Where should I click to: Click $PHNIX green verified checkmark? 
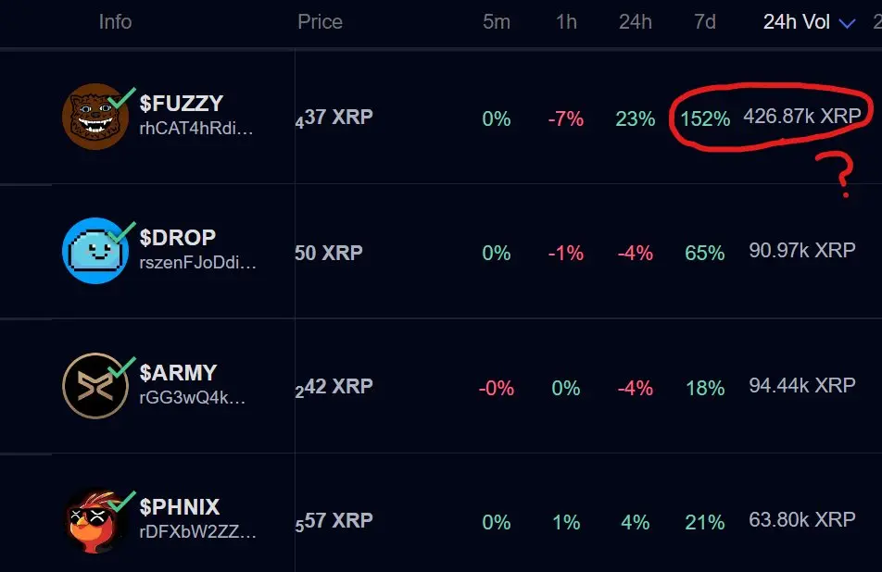coord(122,502)
